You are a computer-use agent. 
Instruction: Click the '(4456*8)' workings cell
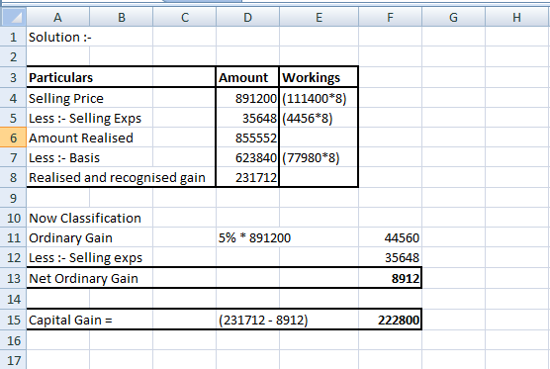pyautogui.click(x=319, y=118)
